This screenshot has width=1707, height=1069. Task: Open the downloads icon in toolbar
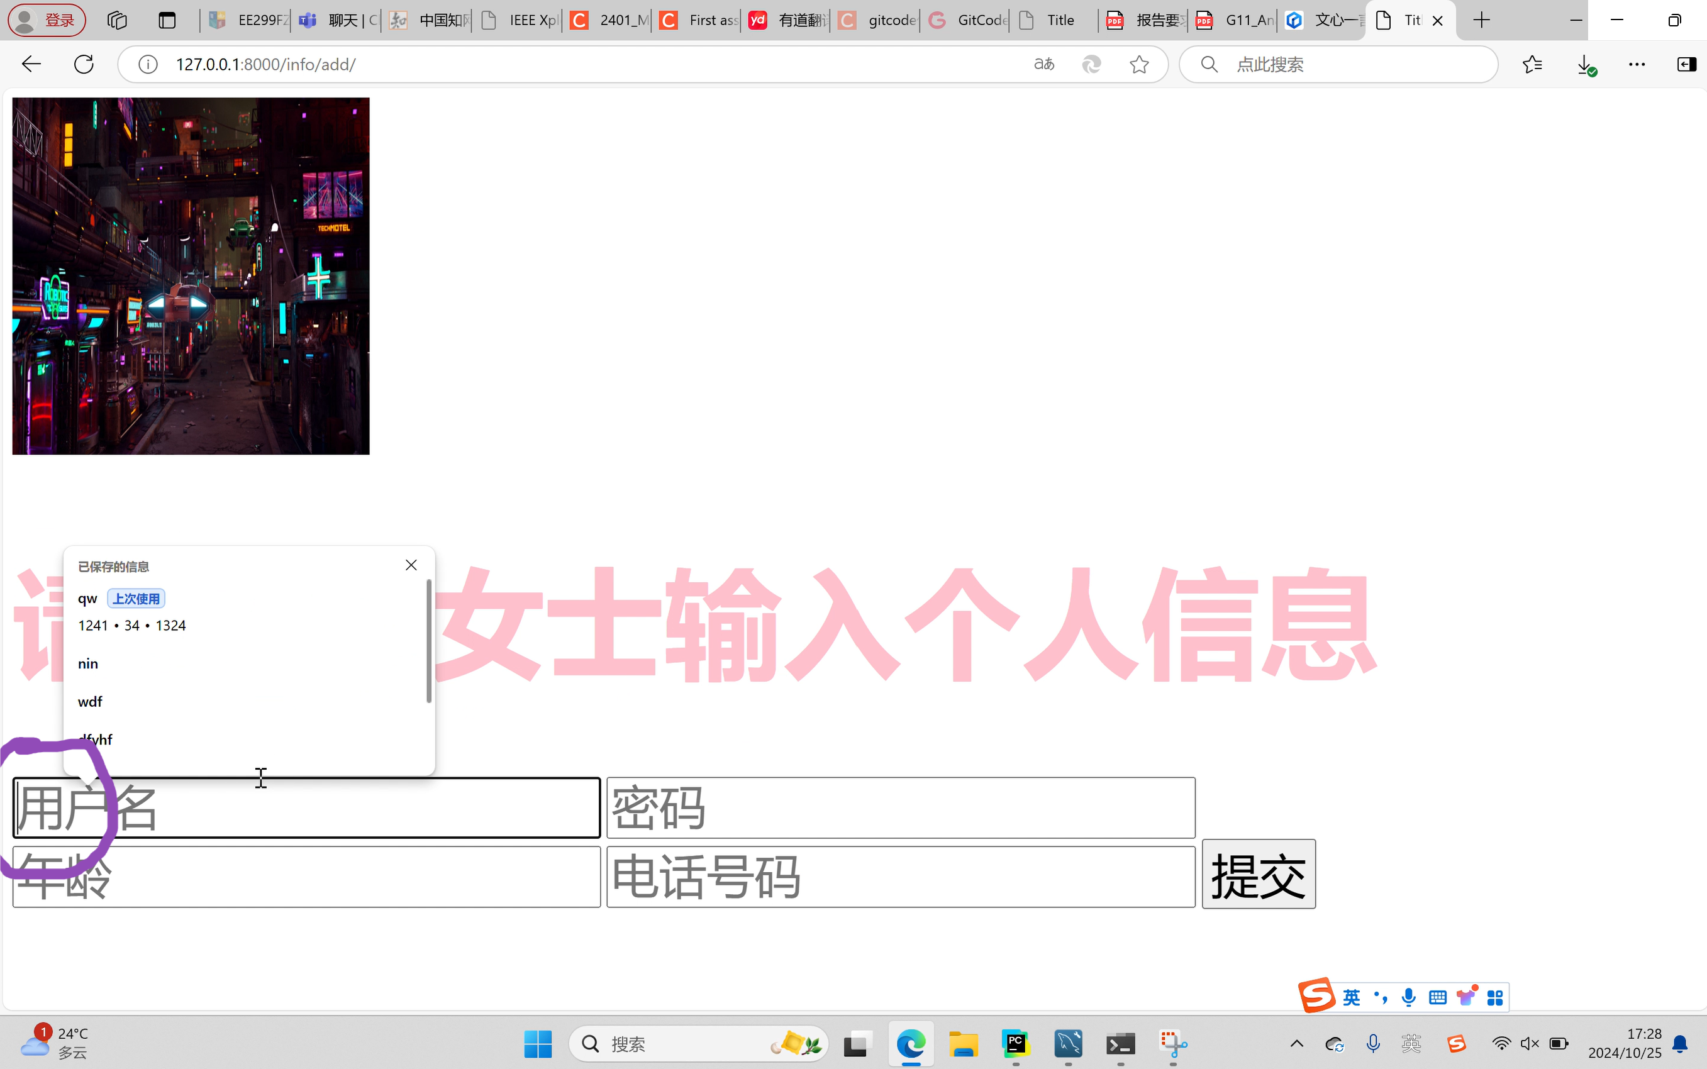(x=1585, y=64)
